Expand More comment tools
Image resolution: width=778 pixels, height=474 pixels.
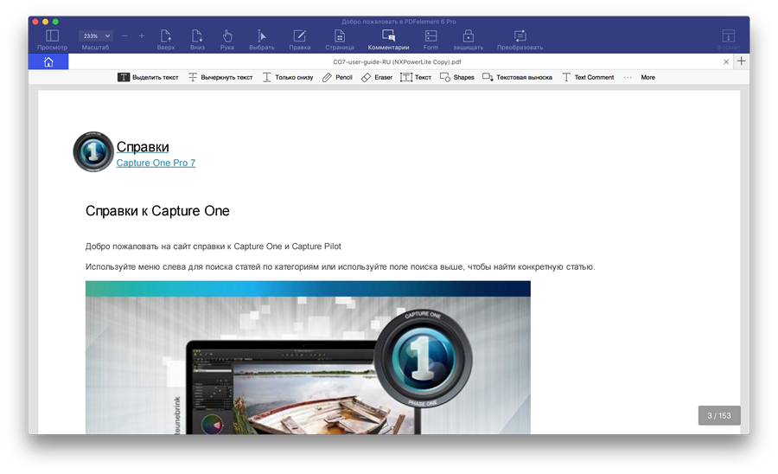[x=640, y=77]
